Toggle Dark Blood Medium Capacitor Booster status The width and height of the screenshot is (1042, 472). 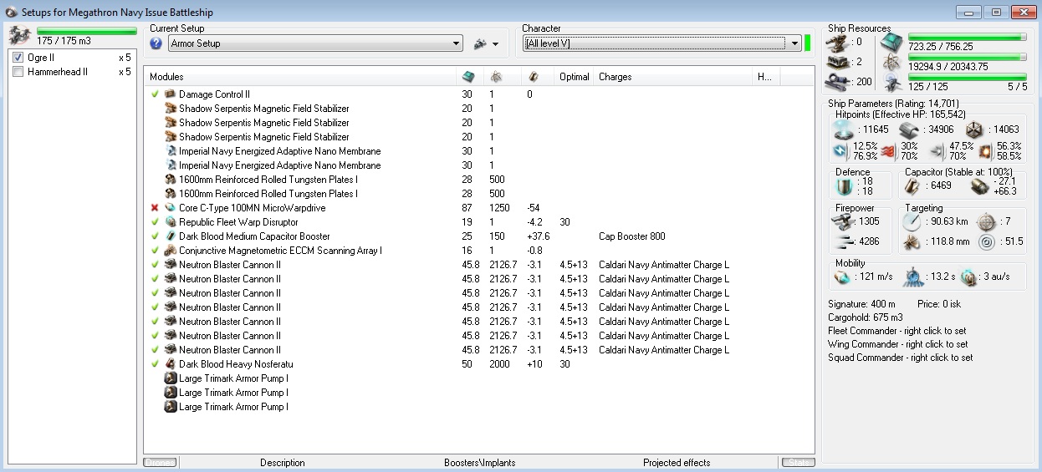pos(155,236)
